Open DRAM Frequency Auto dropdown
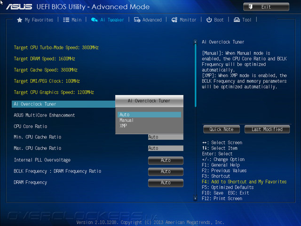The width and height of the screenshot is (301, 226). (166, 183)
